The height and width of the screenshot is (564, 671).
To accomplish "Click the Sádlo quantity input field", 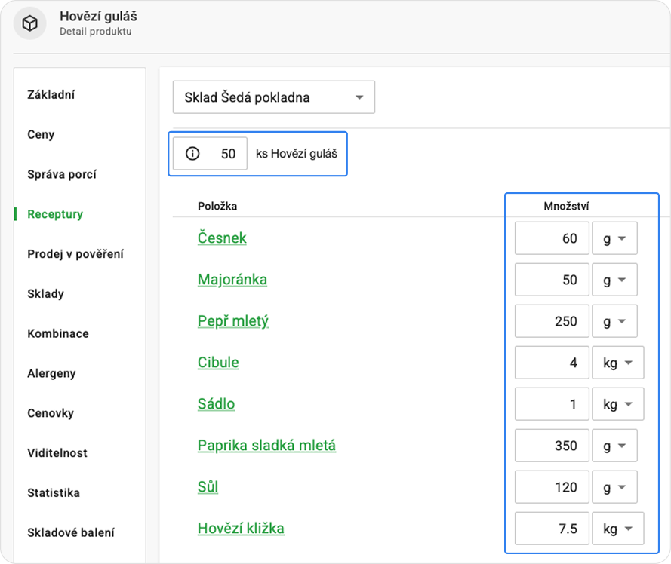I will 552,404.
